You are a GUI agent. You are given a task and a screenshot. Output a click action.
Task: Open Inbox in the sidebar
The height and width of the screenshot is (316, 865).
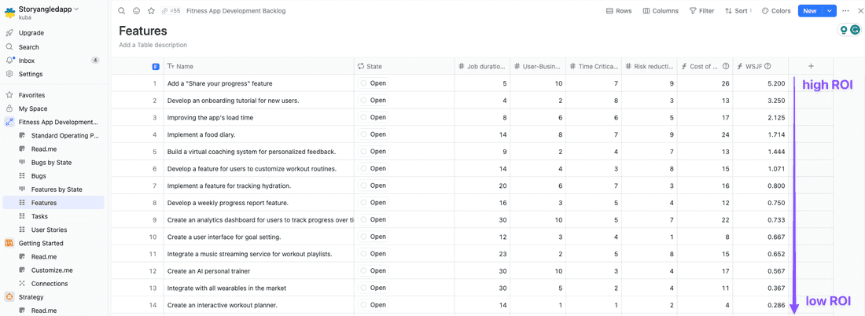(27, 61)
